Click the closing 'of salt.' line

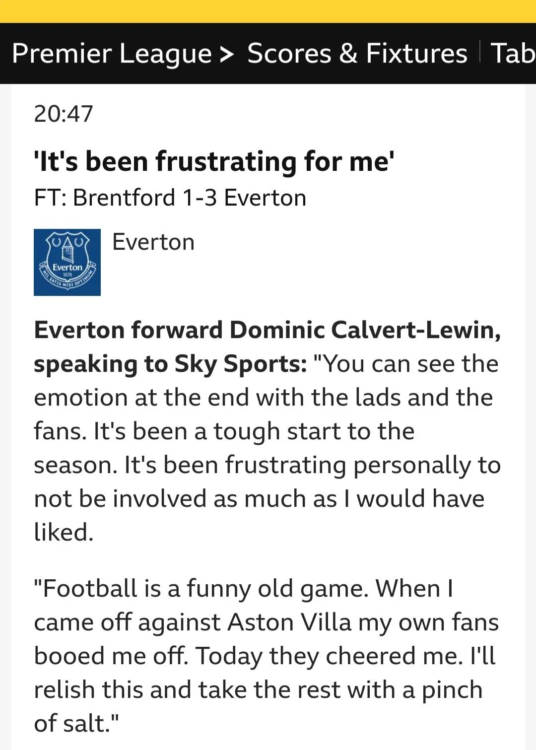point(76,724)
